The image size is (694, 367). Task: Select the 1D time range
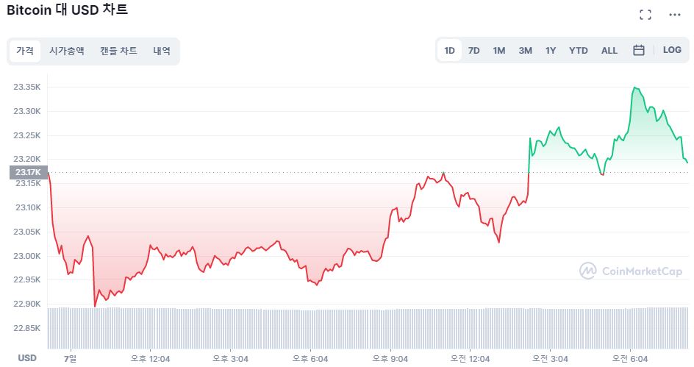point(449,51)
